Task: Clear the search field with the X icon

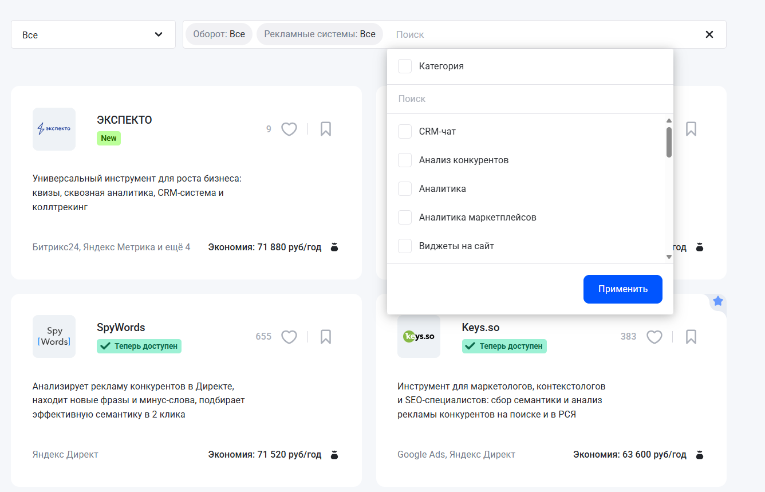Action: [709, 34]
